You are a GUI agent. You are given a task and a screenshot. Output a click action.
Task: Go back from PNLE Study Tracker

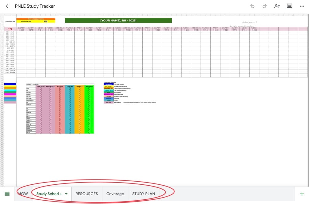pos(7,6)
